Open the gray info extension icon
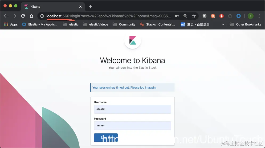 230,16
